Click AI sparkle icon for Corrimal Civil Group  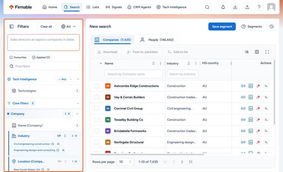point(258,108)
